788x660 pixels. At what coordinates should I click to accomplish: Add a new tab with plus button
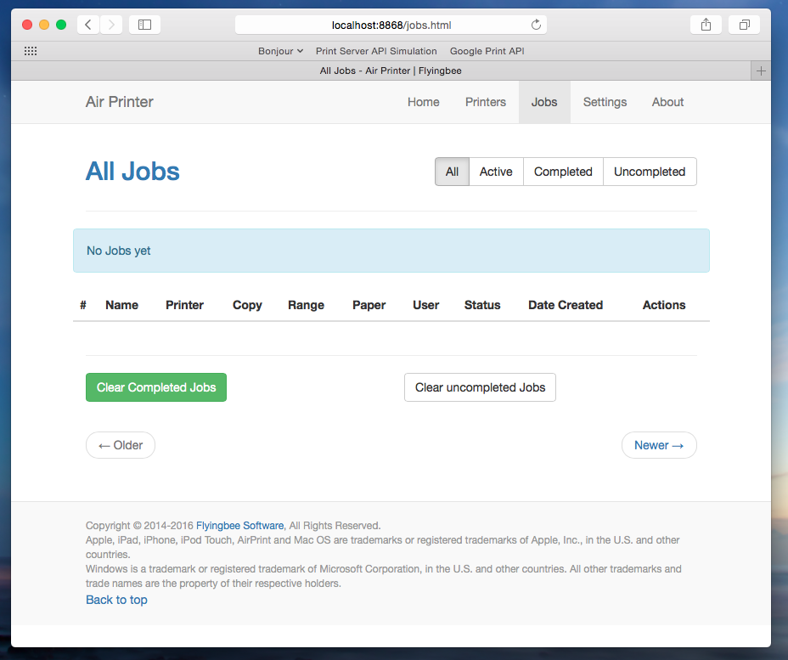761,71
